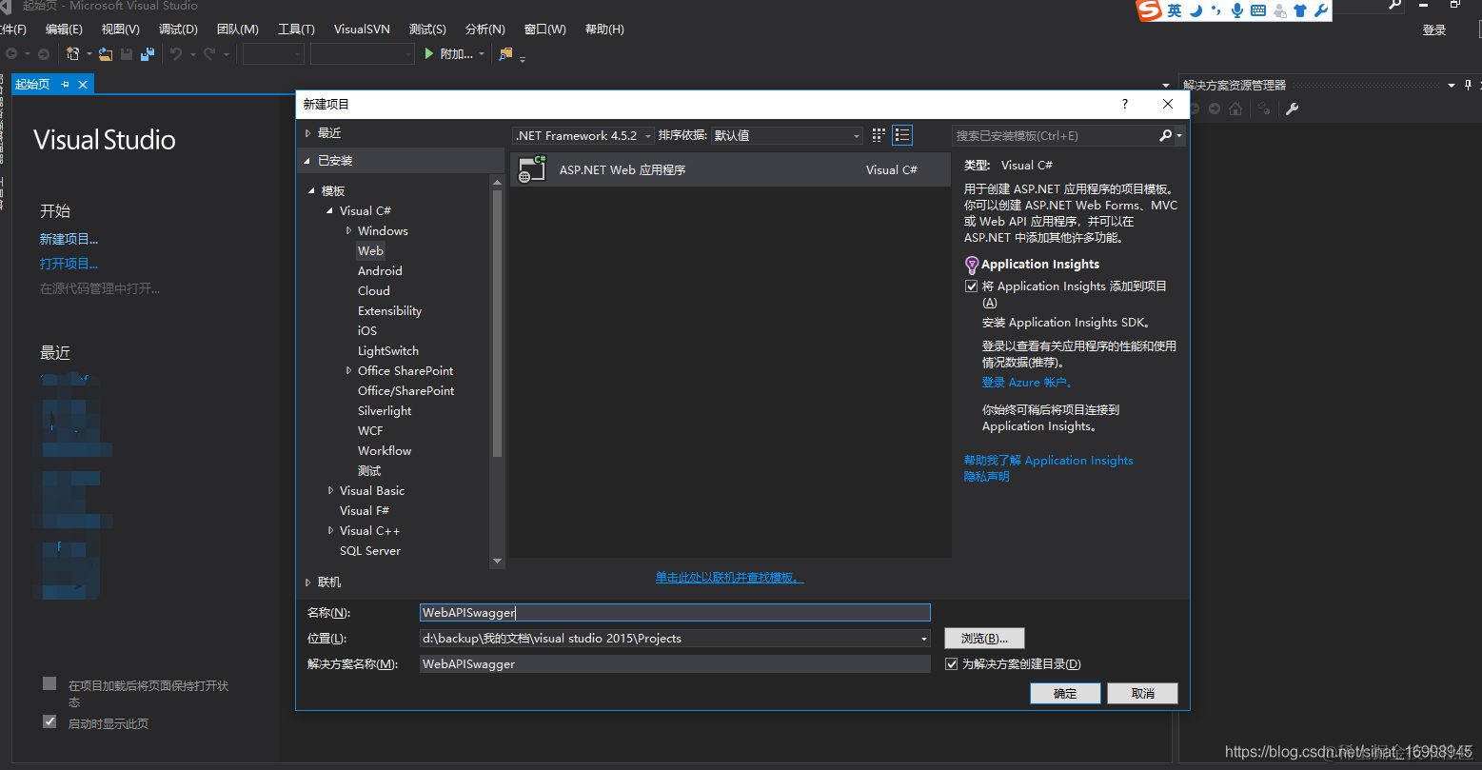Viewport: 1482px width, 770px height.
Task: Open the VisualSVN menu
Action: 362,30
